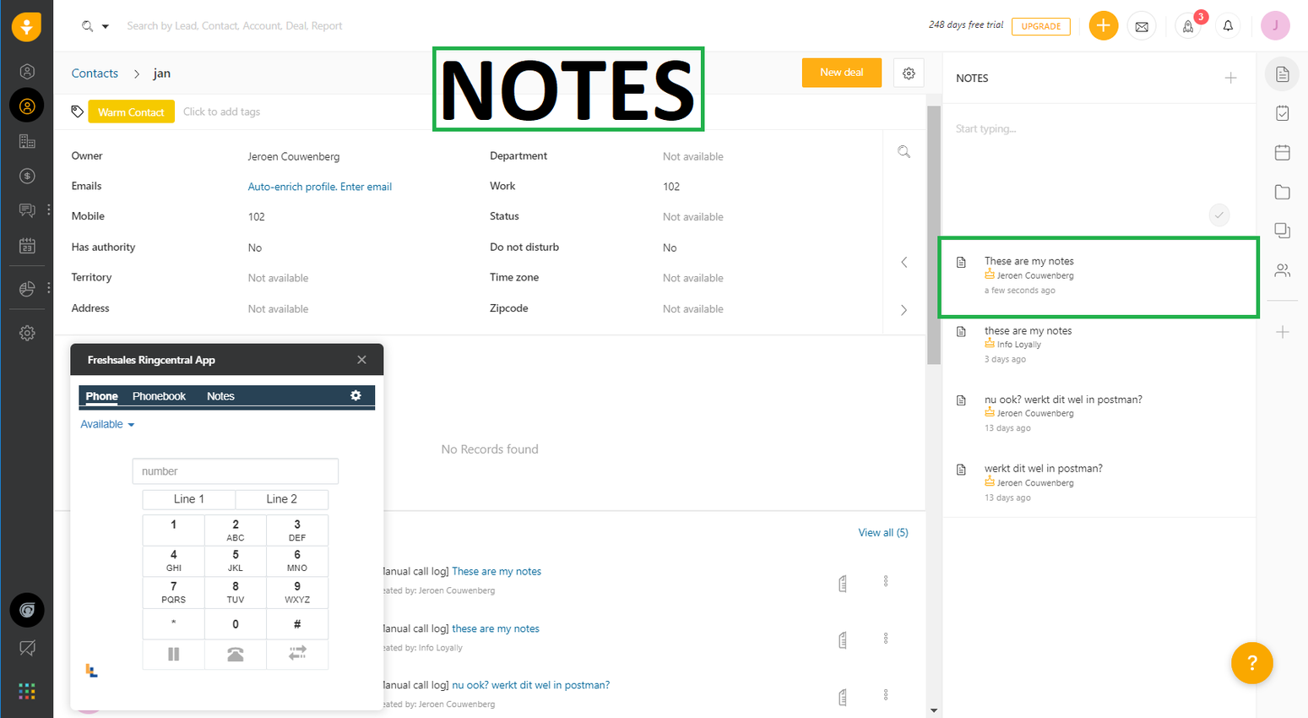Toggle the Warm Contact status tag

click(131, 111)
